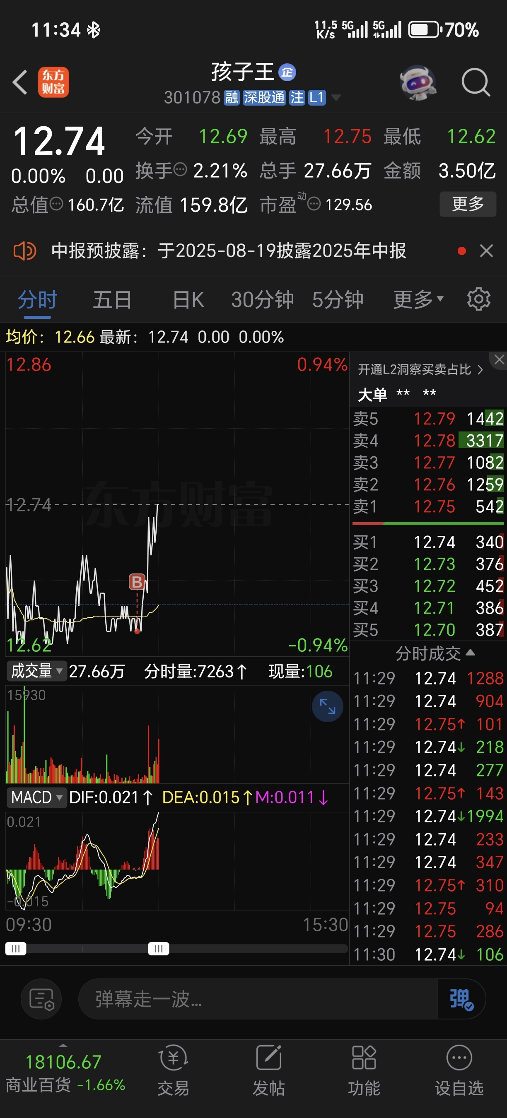
Task: Tap the search magnifier icon
Action: click(476, 82)
